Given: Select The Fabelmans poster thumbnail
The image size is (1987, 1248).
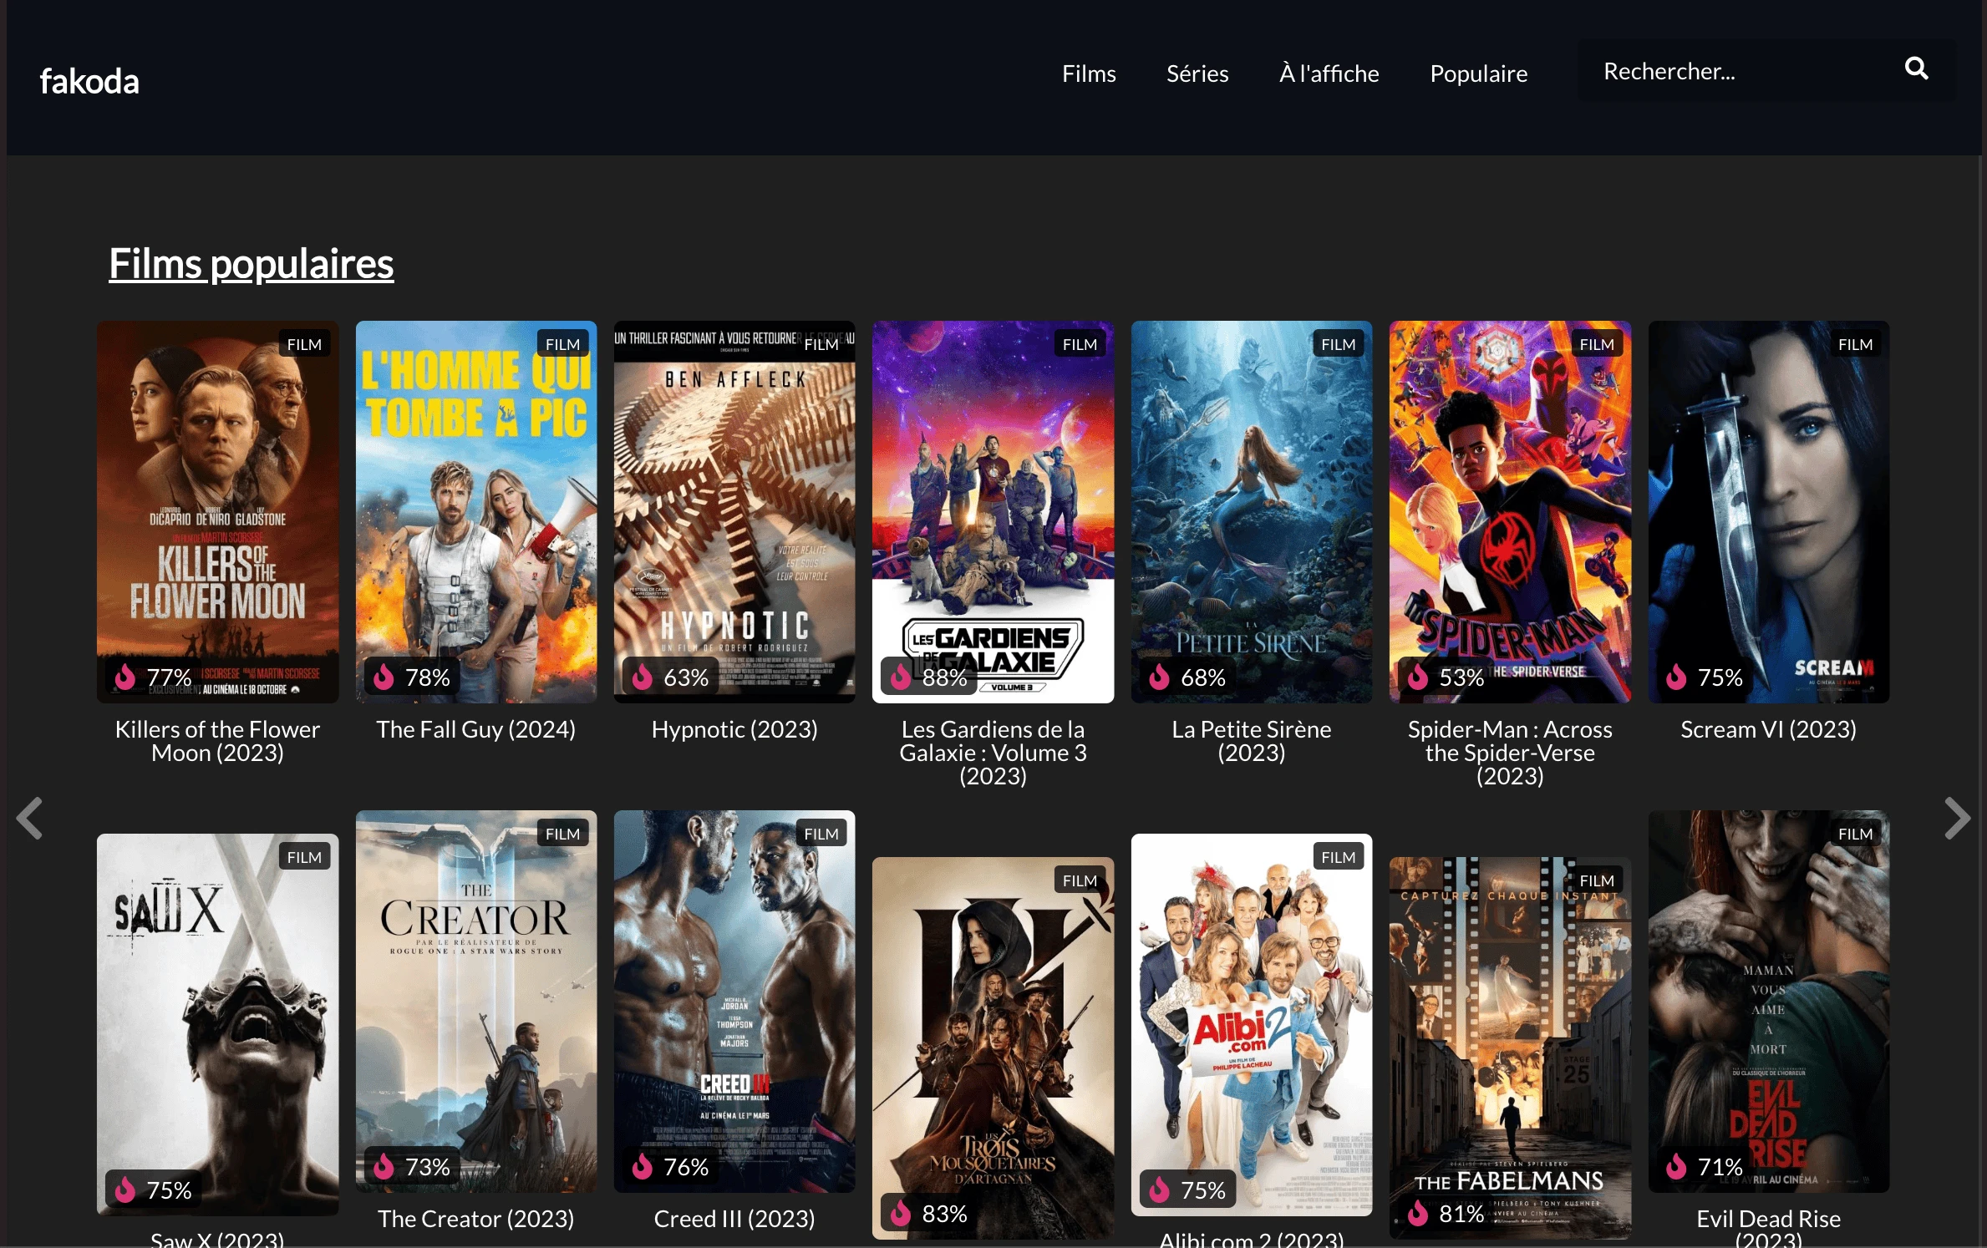Looking at the screenshot, I should point(1510,1048).
